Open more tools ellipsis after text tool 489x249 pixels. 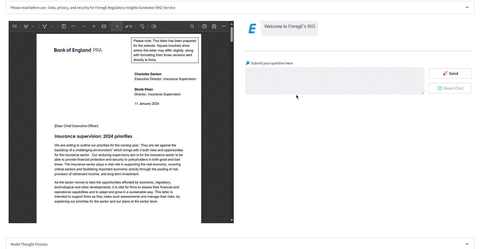pyautogui.click(x=73, y=26)
